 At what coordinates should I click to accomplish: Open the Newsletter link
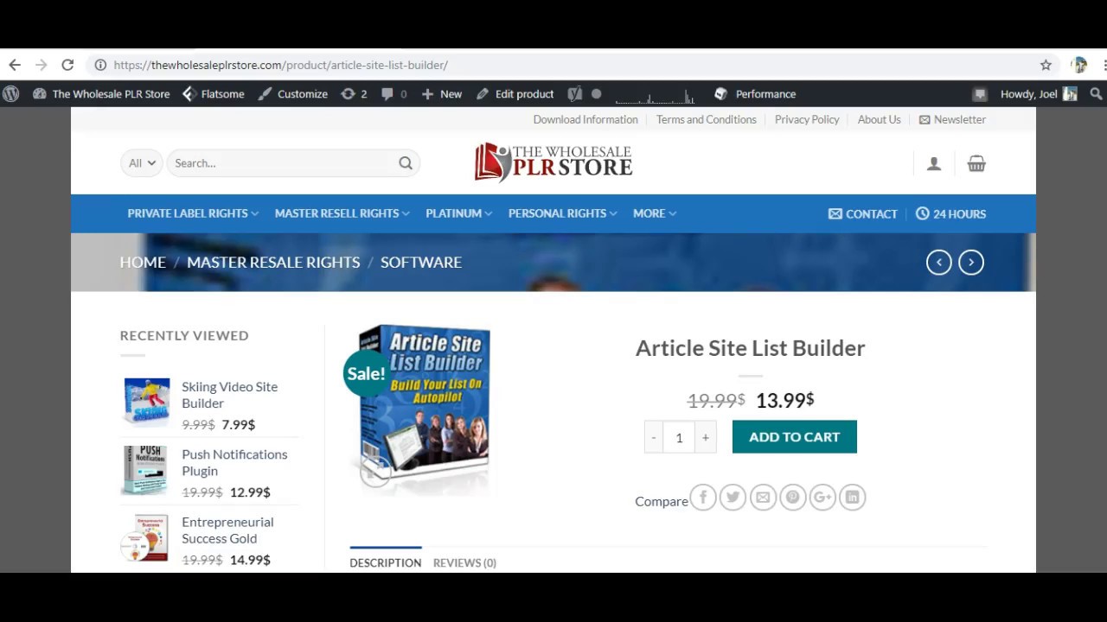952,119
